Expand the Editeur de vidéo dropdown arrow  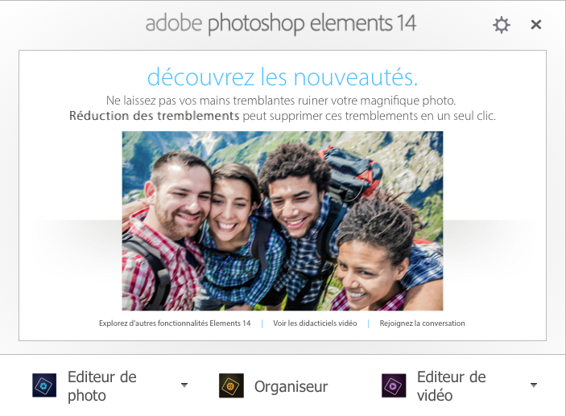(534, 385)
